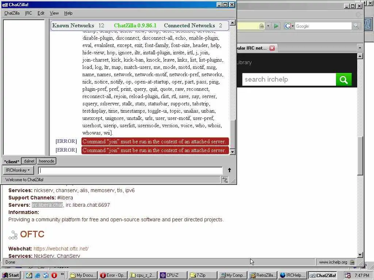The image size is (374, 280).
Task: Click the #libera support channel text
Action: pyautogui.click(x=65, y=198)
